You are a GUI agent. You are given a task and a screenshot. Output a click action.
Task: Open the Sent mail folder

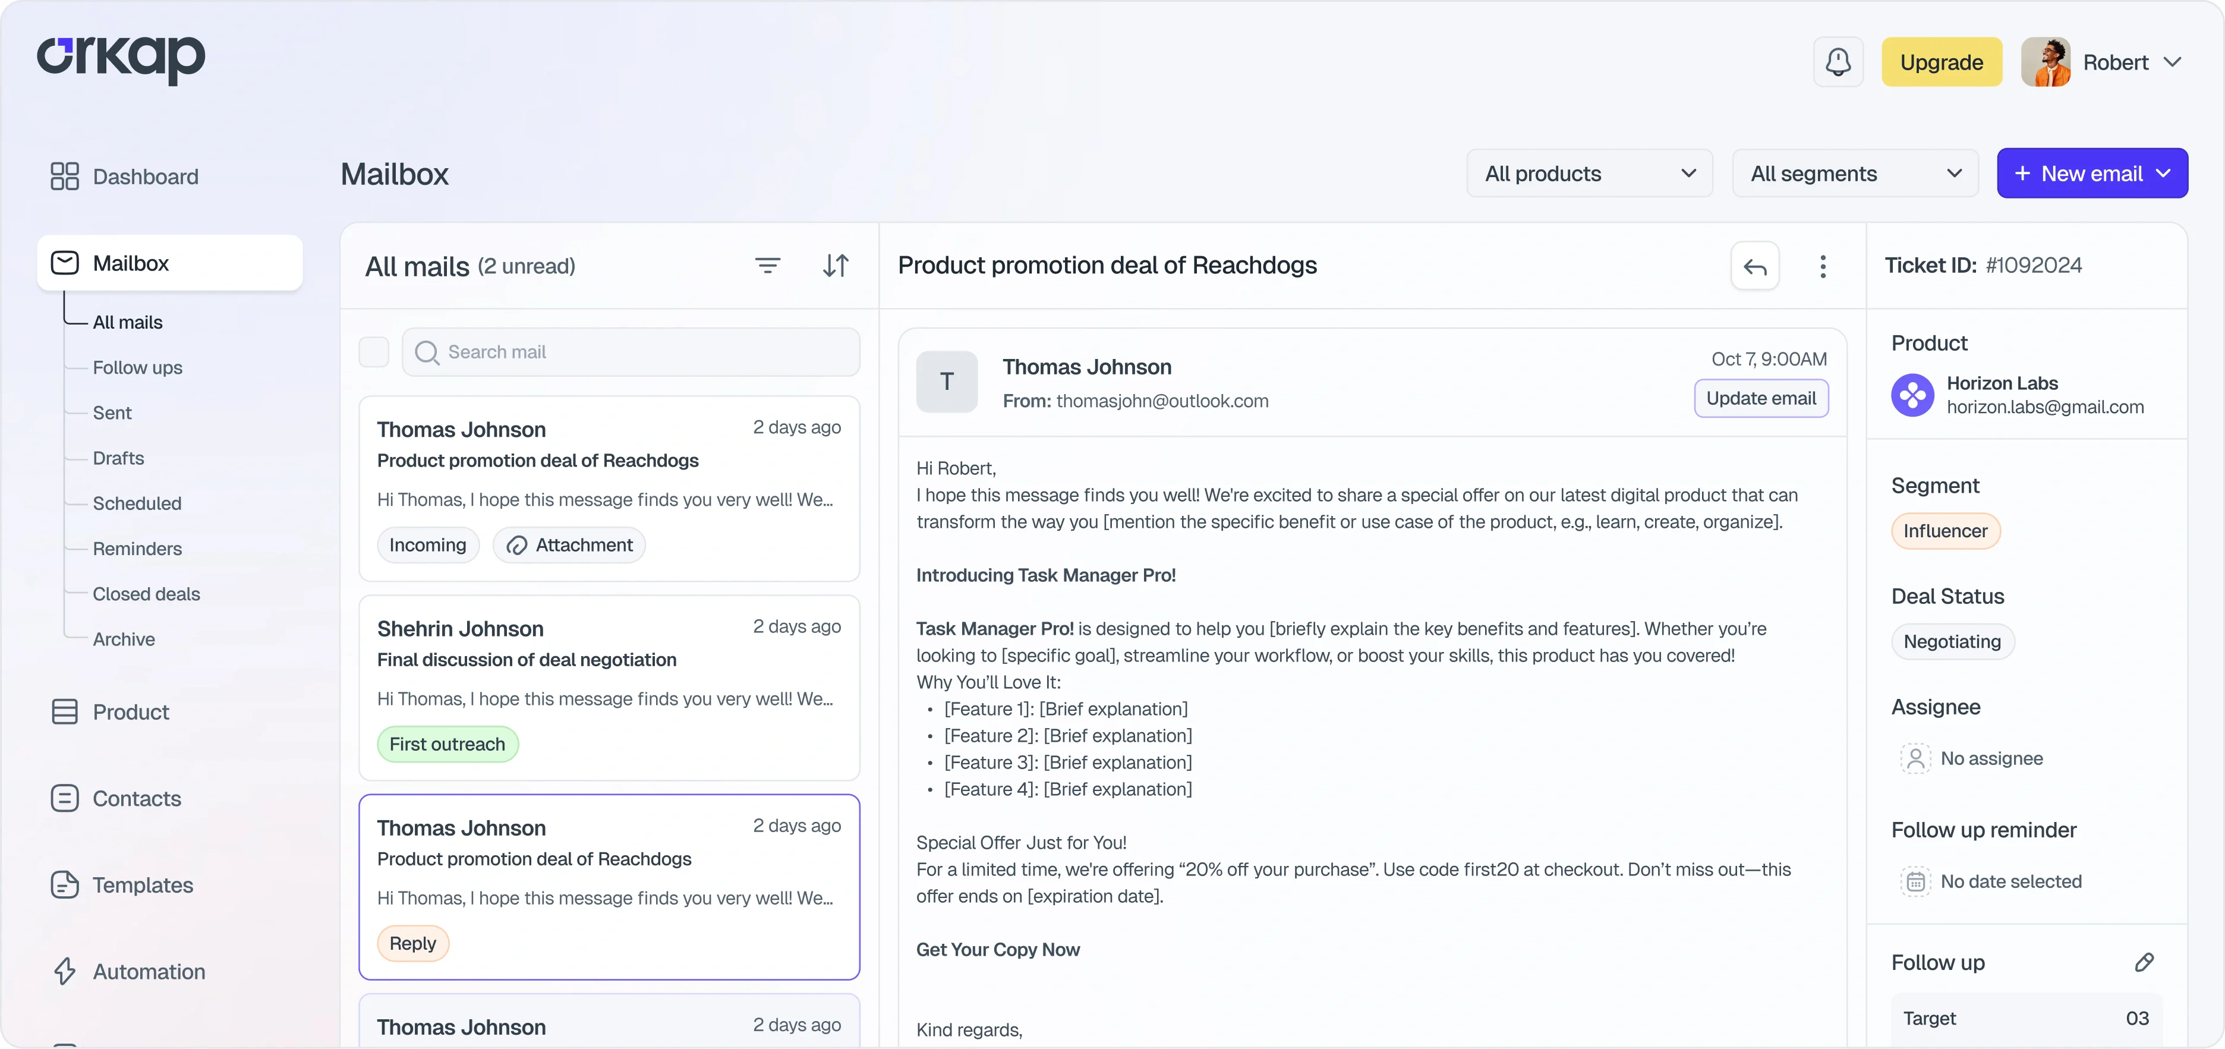(112, 413)
